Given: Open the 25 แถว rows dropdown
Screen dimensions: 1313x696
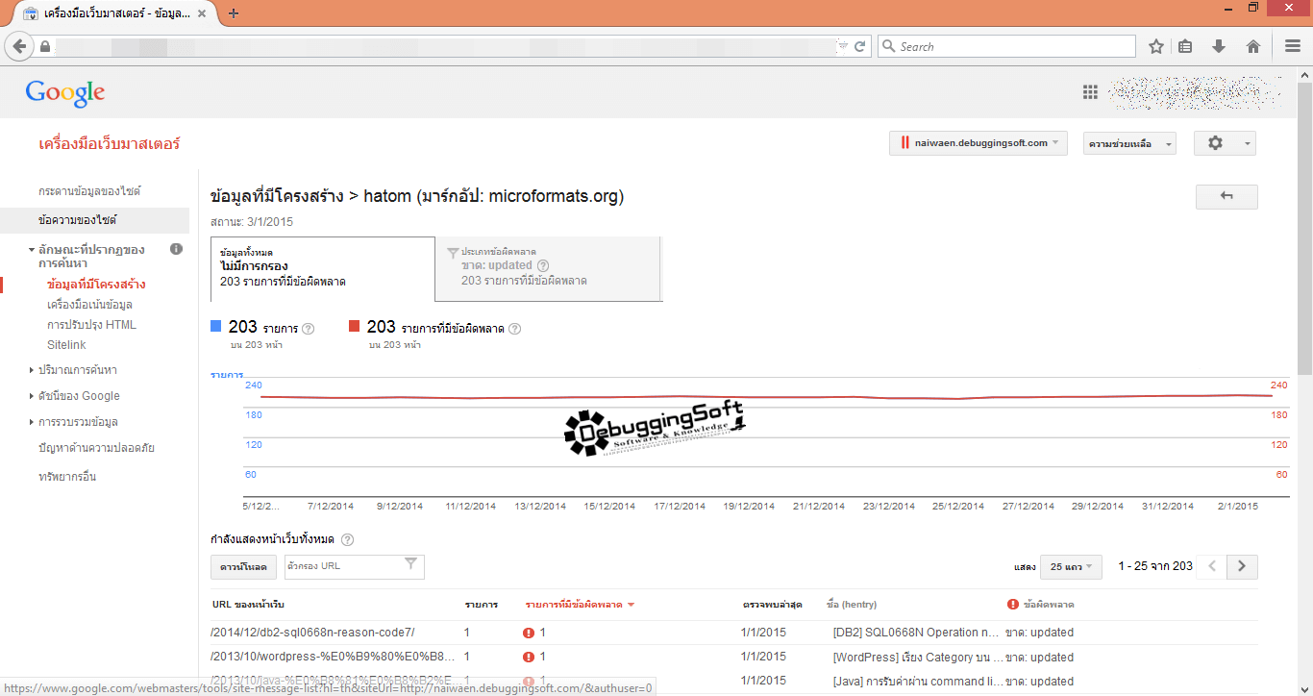Looking at the screenshot, I should click(1073, 567).
